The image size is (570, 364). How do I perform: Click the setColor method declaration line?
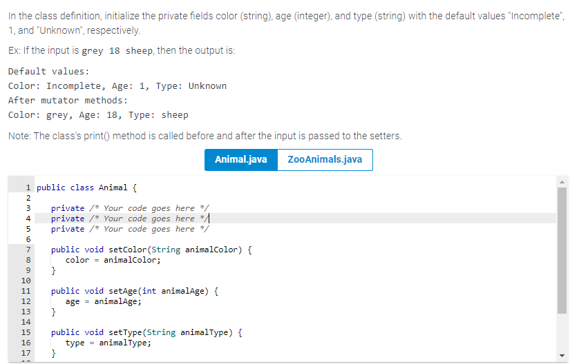pyautogui.click(x=151, y=250)
